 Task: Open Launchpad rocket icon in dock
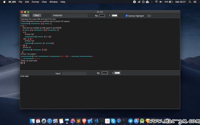point(44,121)
